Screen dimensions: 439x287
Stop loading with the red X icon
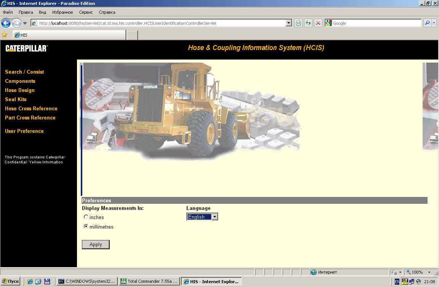tap(318, 23)
